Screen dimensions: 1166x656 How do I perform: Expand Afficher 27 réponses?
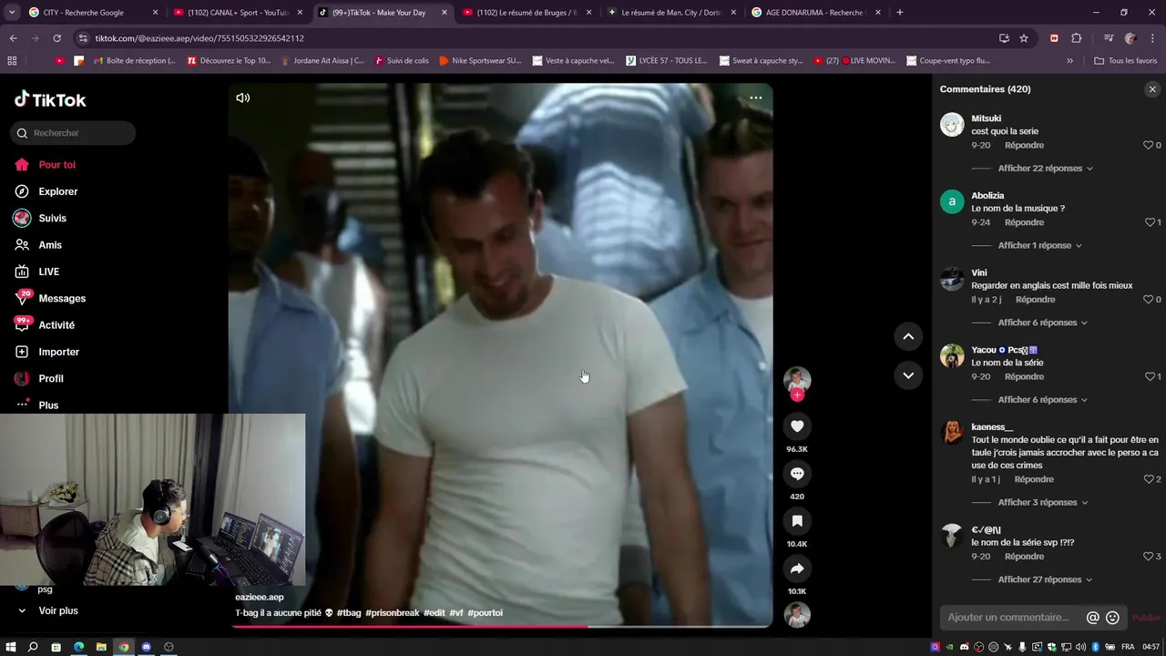[x=1045, y=579]
